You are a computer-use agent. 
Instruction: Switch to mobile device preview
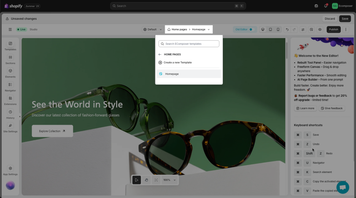(278, 30)
